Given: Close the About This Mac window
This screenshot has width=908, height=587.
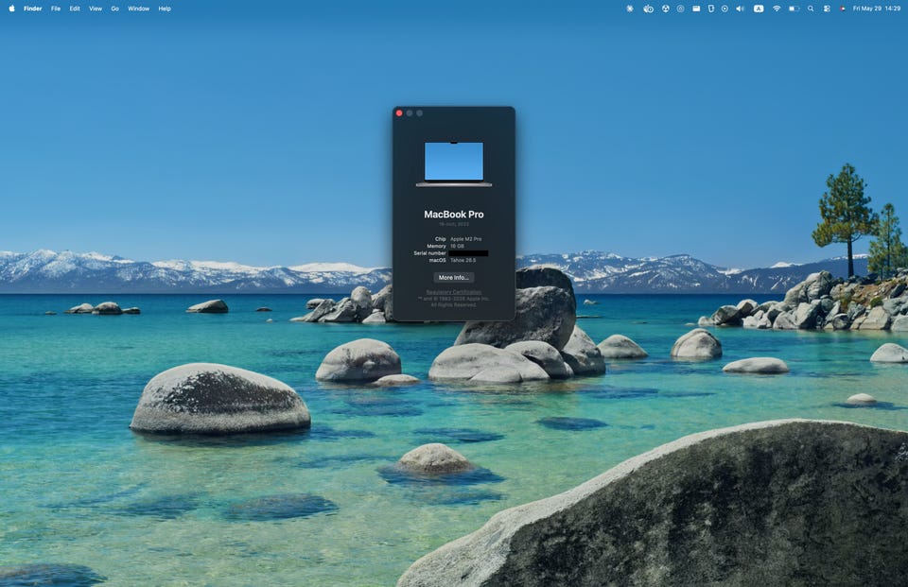Looking at the screenshot, I should point(399,112).
